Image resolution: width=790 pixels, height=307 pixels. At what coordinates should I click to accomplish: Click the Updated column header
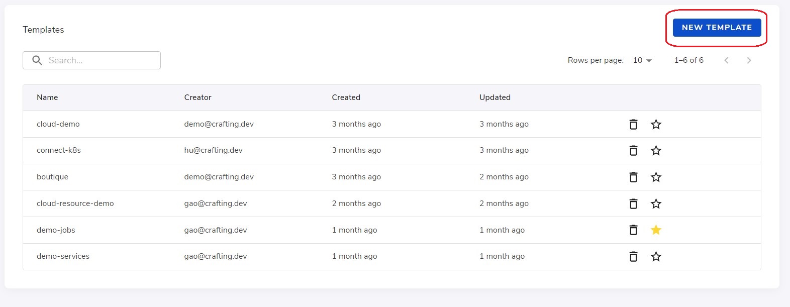pos(495,97)
